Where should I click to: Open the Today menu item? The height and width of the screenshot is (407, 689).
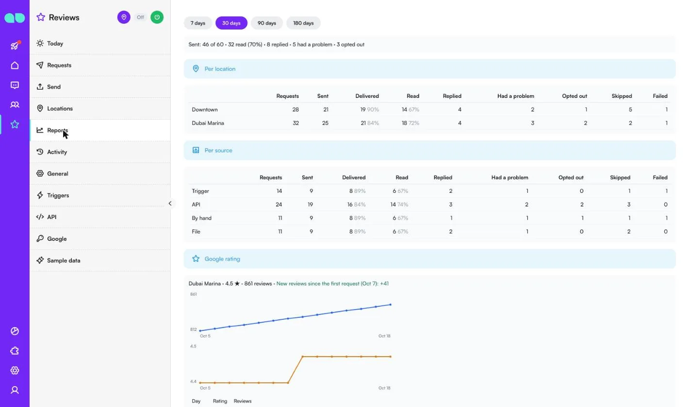(x=100, y=44)
